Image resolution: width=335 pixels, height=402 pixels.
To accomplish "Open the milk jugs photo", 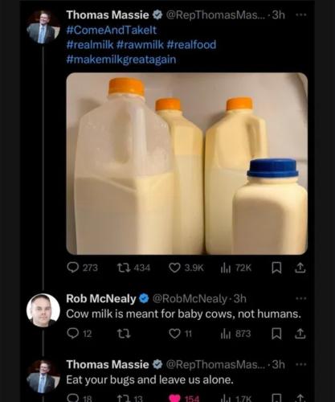I will (187, 163).
